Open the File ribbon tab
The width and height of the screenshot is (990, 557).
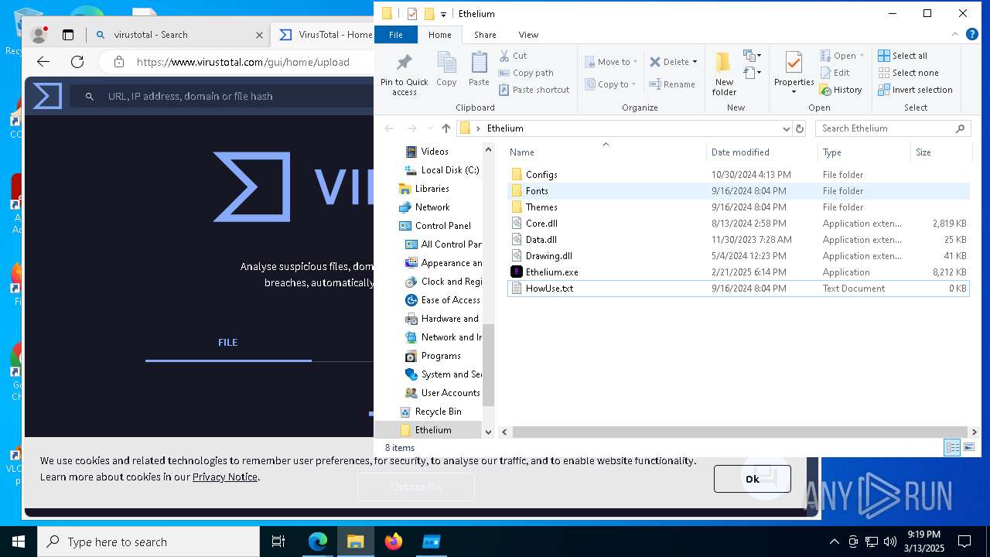coord(396,35)
